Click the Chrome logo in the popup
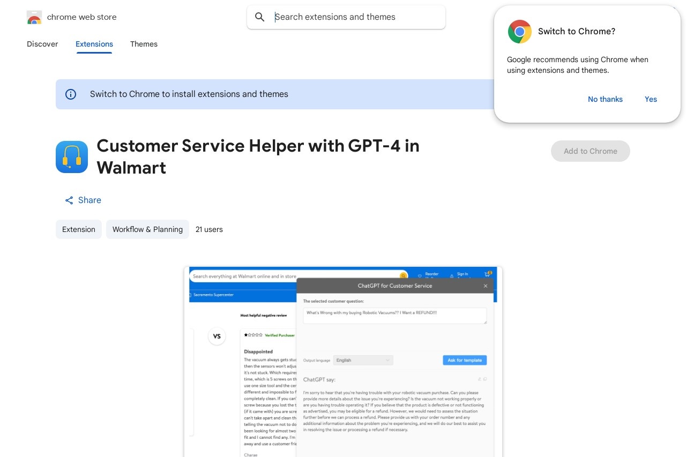The height and width of the screenshot is (457, 686). click(520, 32)
